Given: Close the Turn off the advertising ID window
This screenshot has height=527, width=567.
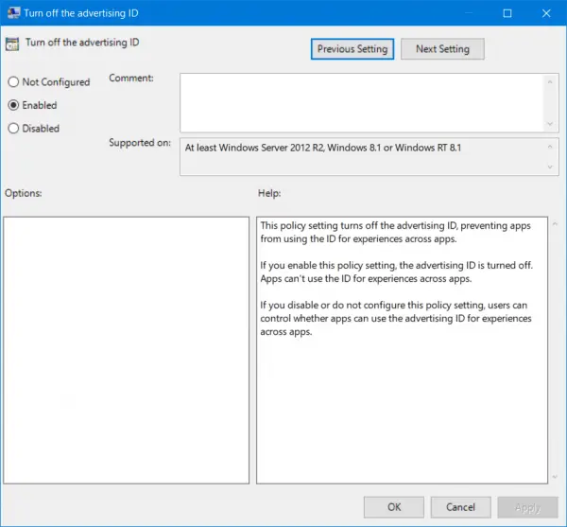Looking at the screenshot, I should (546, 13).
